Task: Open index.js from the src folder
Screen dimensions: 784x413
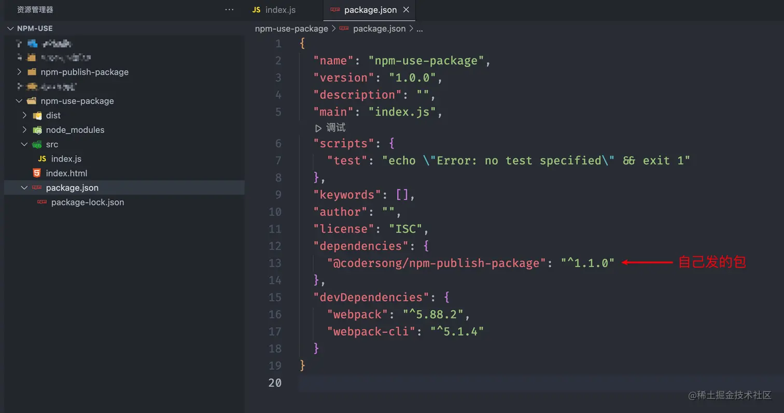Action: 66,159
